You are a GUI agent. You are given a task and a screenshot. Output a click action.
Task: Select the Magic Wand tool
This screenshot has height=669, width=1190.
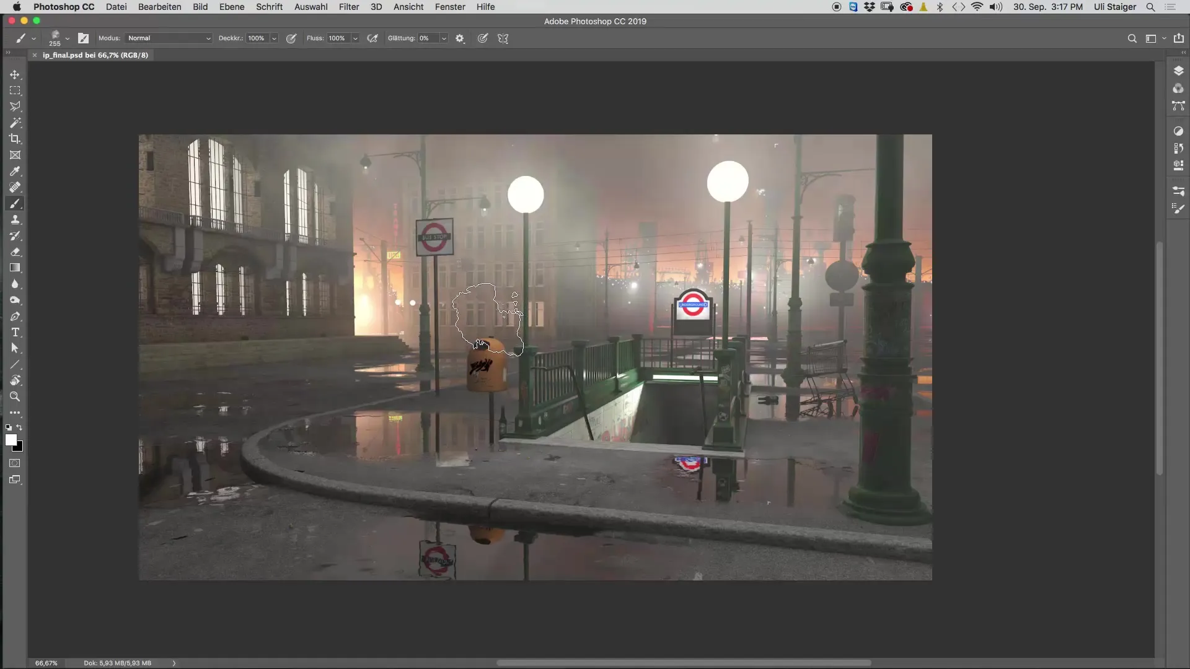pos(15,123)
